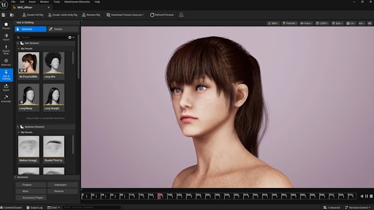Viewport: 374px width, 210px height.
Task: Open the Portrait lighting dropdown
Action: tap(290, 24)
